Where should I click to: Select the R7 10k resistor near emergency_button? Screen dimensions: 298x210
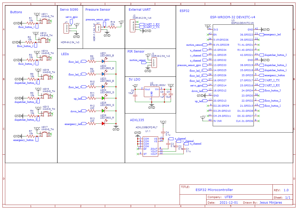click(31, 136)
